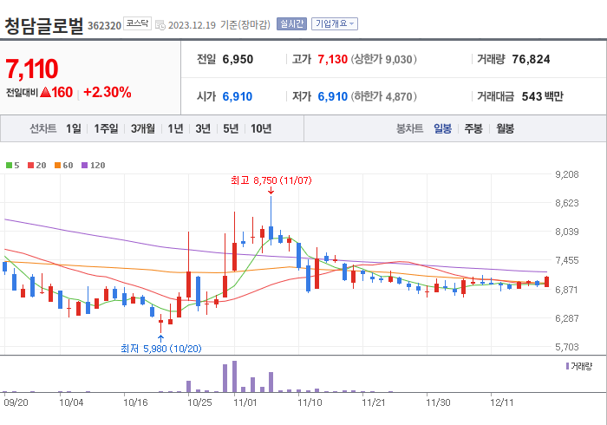Click the tallest volume bar near 11/01

click(234, 376)
